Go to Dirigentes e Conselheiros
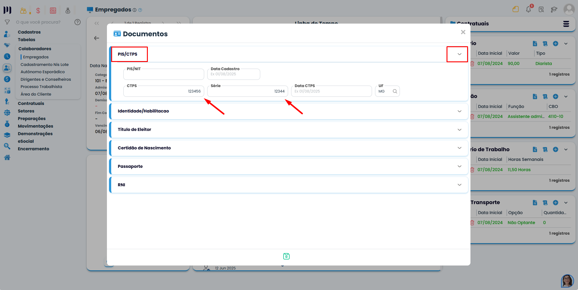 point(46,79)
